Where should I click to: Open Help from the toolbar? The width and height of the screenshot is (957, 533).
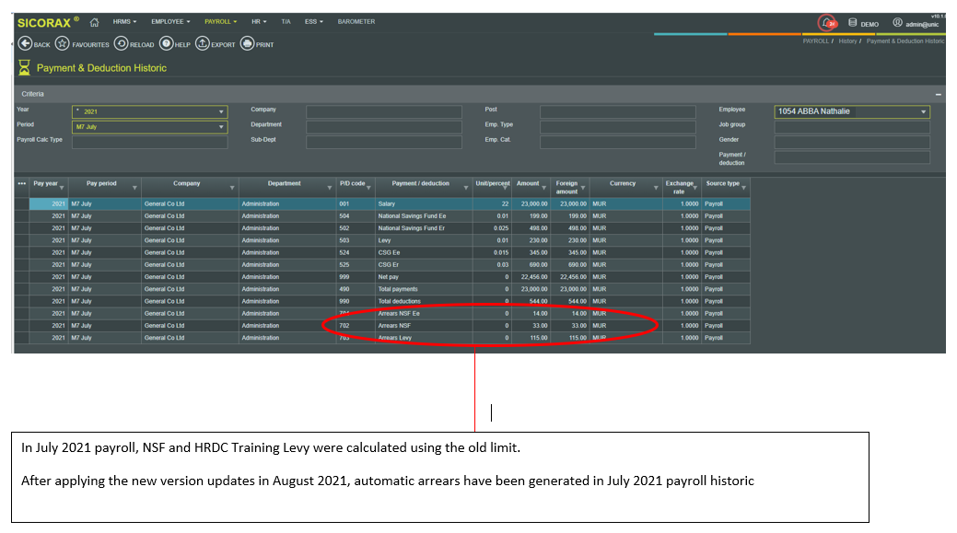tap(166, 43)
